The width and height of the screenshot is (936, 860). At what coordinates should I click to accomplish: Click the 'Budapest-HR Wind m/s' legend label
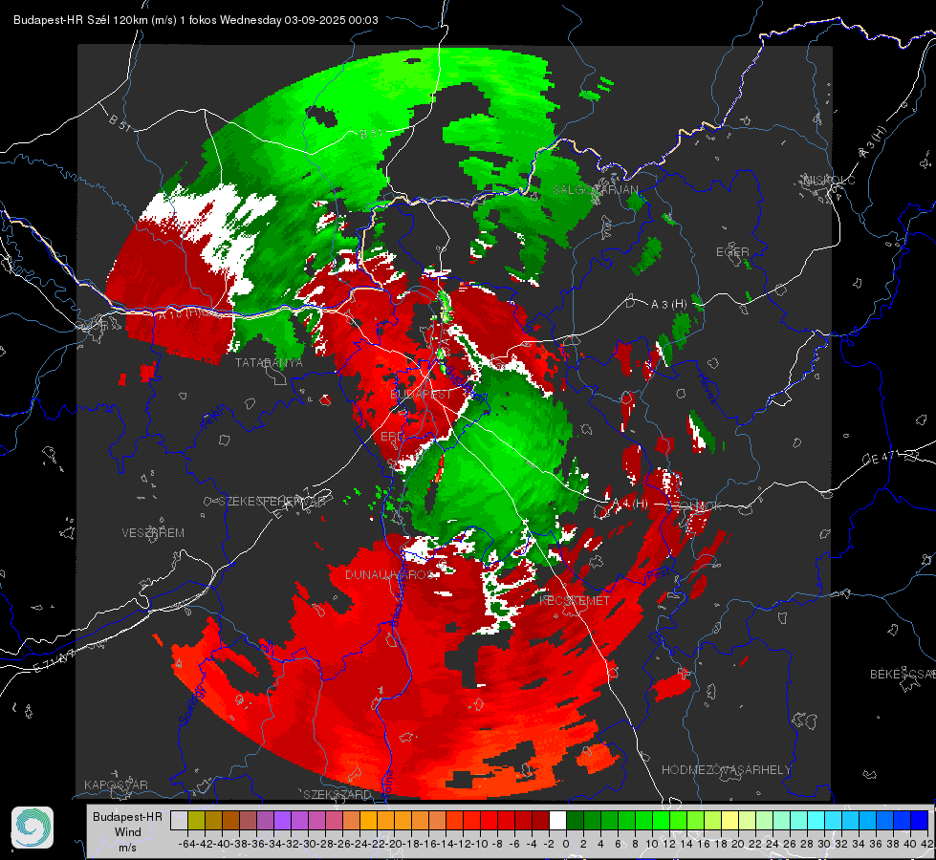coord(128,832)
